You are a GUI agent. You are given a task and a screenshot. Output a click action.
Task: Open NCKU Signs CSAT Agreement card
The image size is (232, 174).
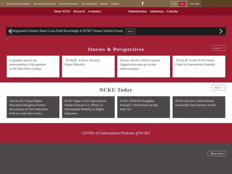88,107
